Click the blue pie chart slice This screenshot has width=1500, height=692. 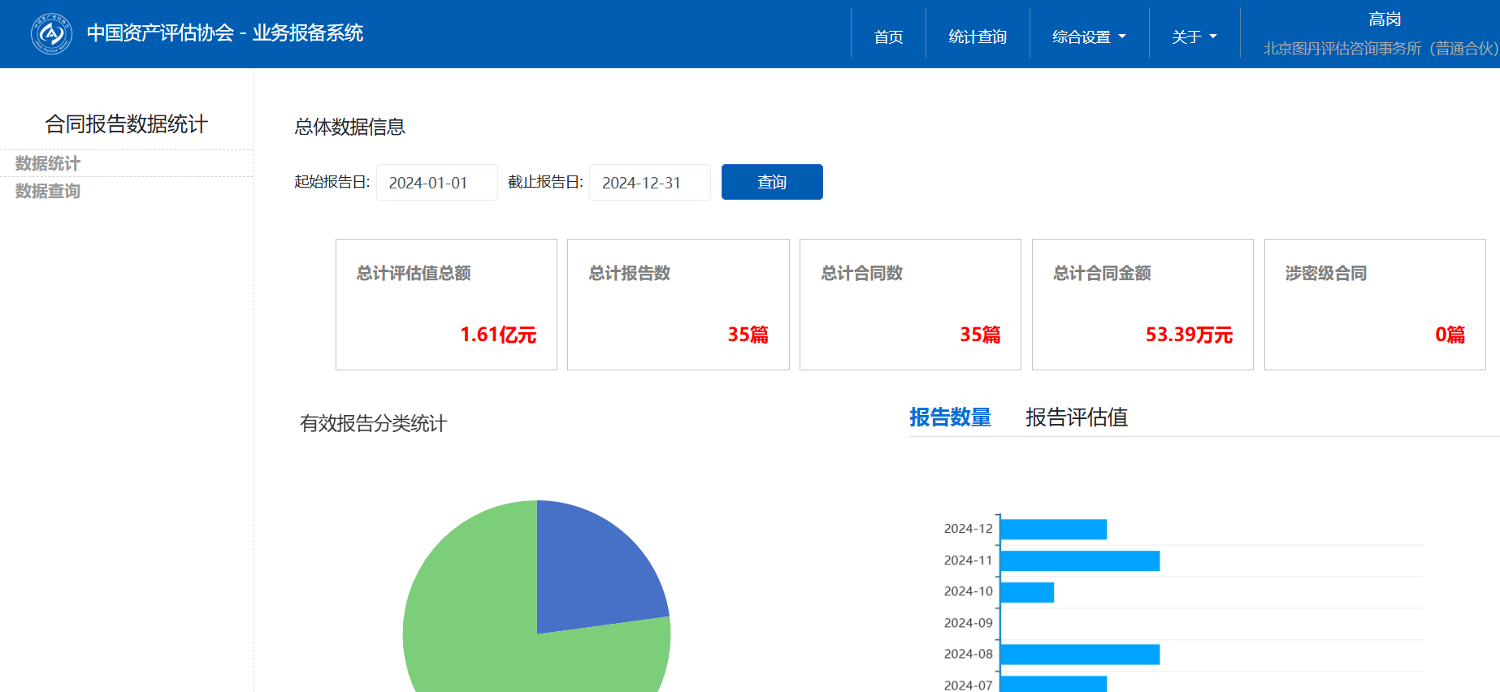click(x=593, y=569)
